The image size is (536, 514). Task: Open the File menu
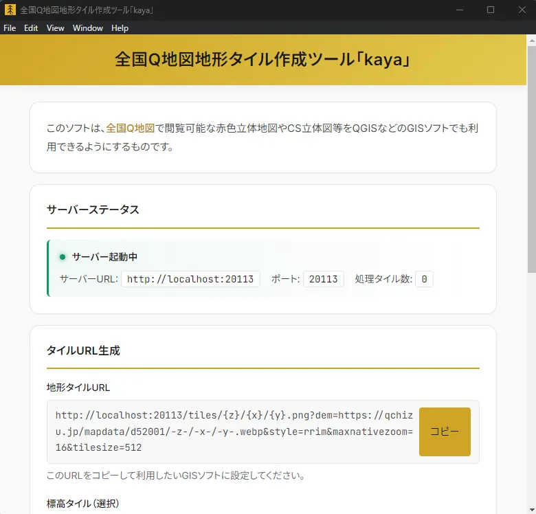[10, 28]
